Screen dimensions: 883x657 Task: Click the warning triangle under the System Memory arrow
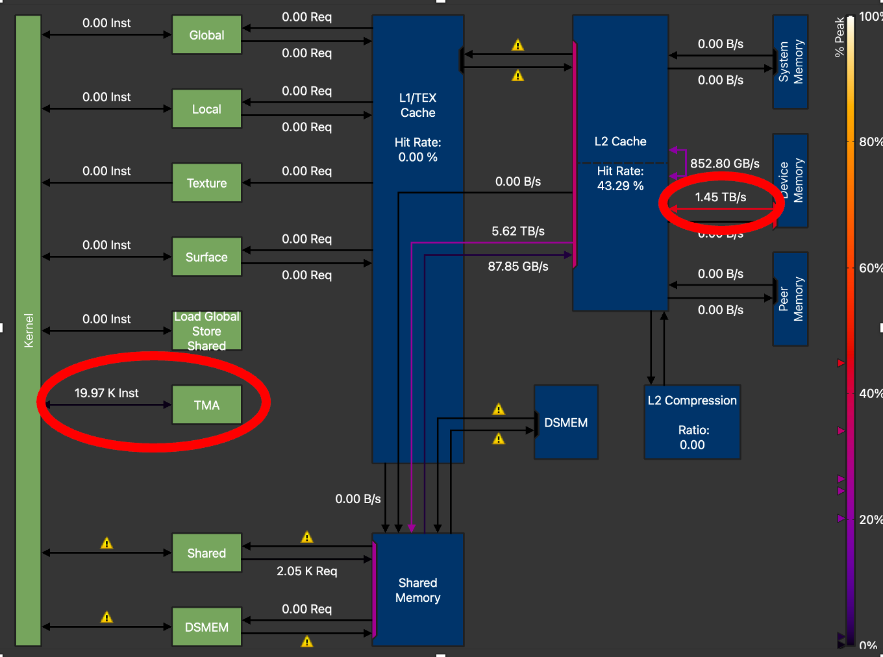pyautogui.click(x=517, y=75)
